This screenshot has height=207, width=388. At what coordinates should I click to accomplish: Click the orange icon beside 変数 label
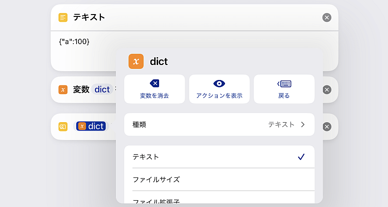[x=63, y=90]
